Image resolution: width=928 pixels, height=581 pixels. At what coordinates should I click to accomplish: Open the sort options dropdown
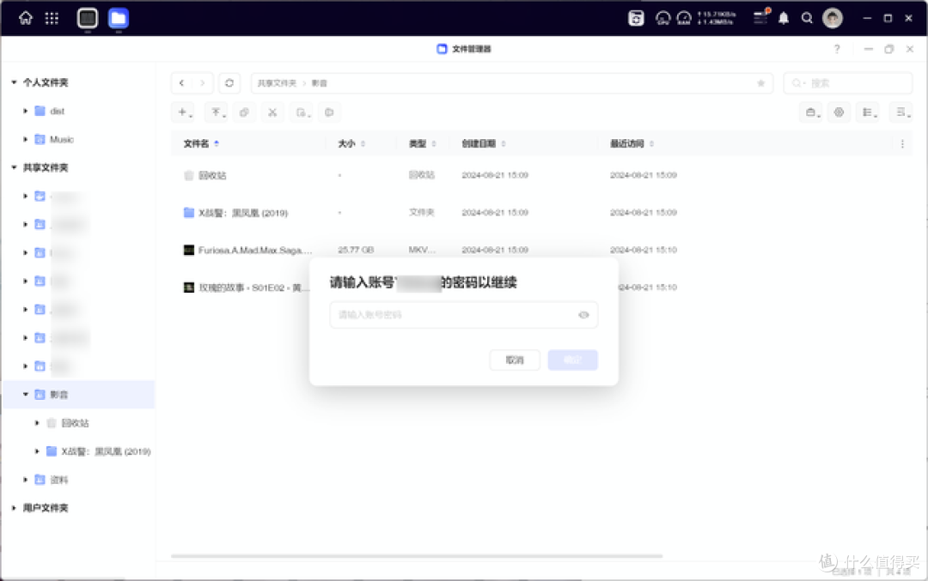(902, 112)
